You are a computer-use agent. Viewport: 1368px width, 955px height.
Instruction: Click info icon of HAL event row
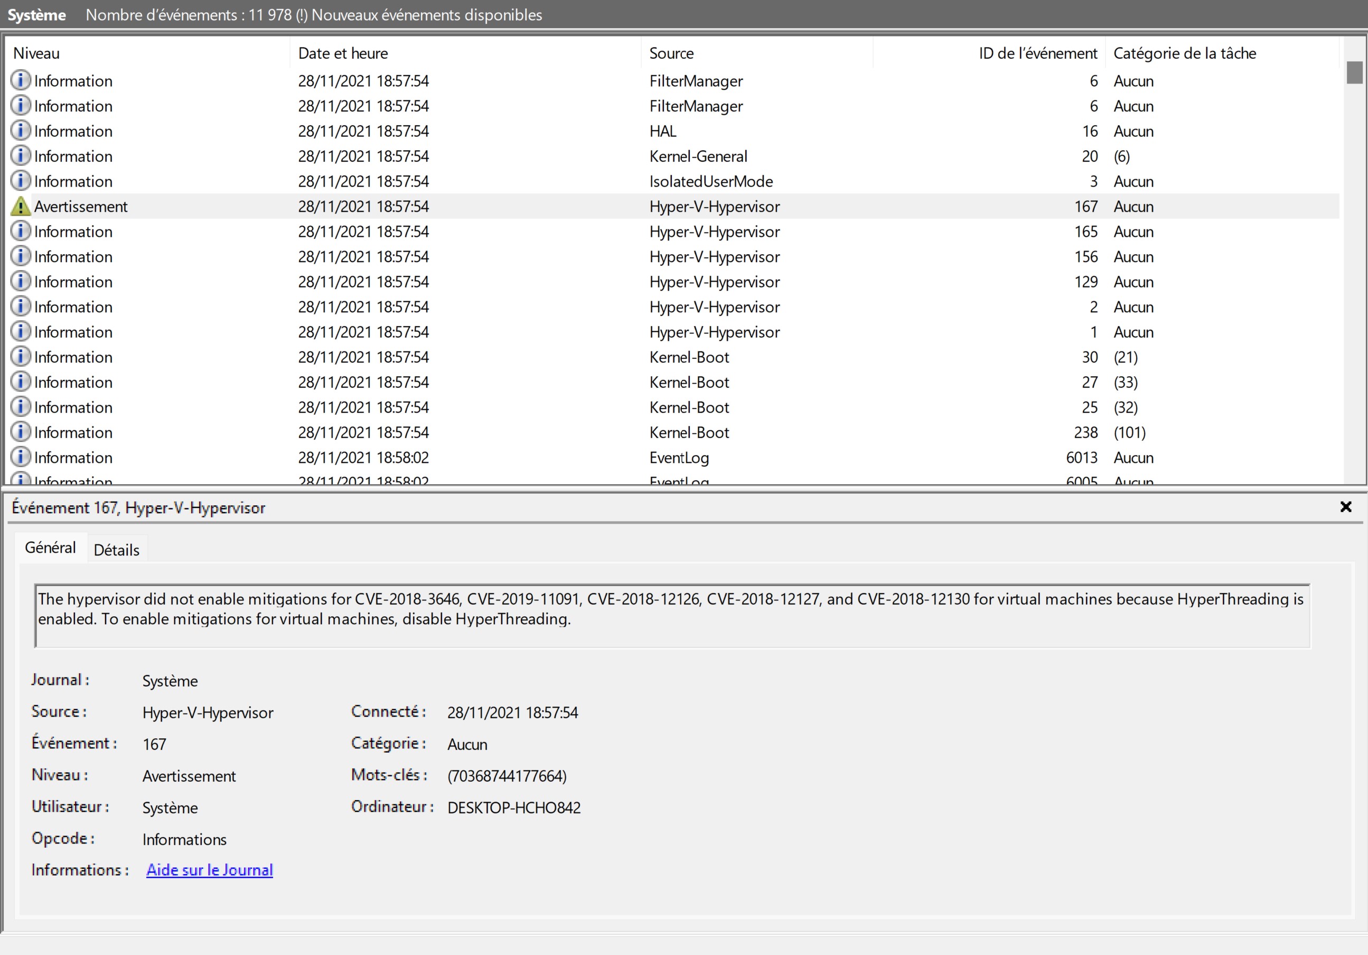pyautogui.click(x=20, y=131)
